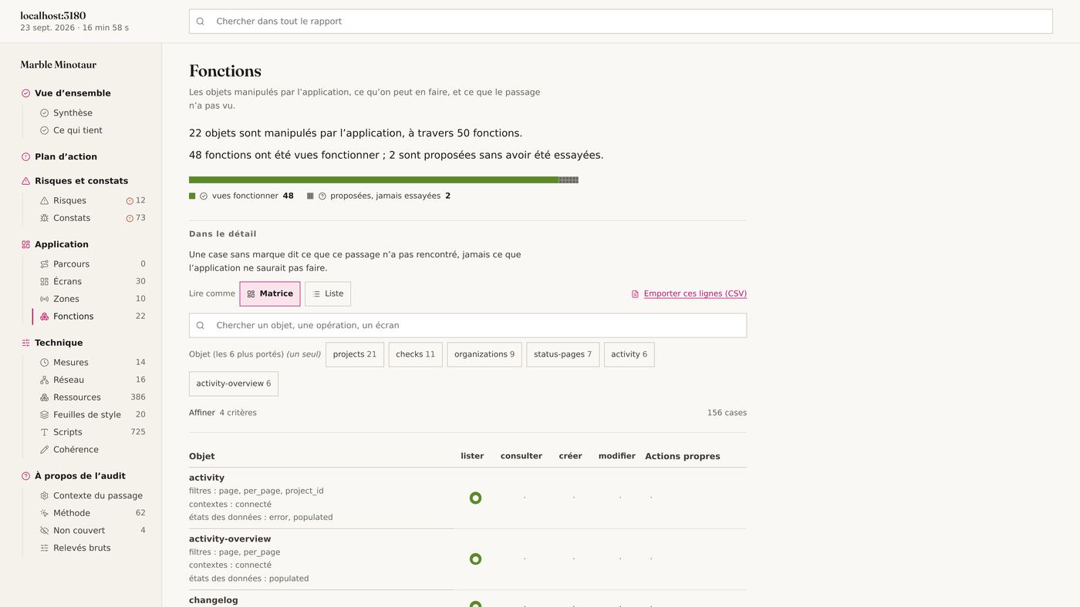Focus the Chercher un objet search field
The width and height of the screenshot is (1080, 607).
tap(468, 326)
